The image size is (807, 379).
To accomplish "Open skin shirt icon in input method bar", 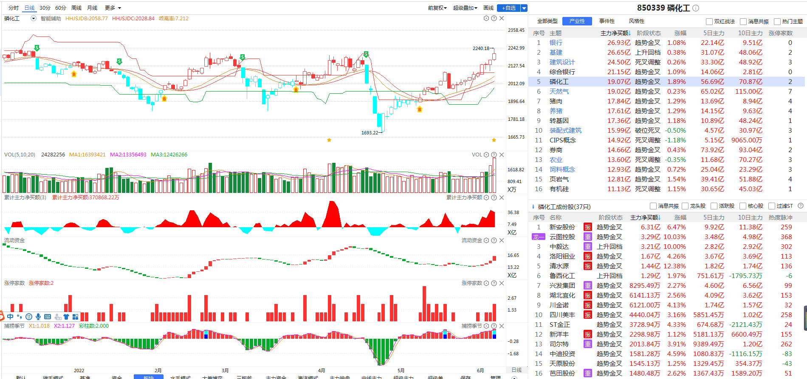I will pyautogui.click(x=66, y=317).
